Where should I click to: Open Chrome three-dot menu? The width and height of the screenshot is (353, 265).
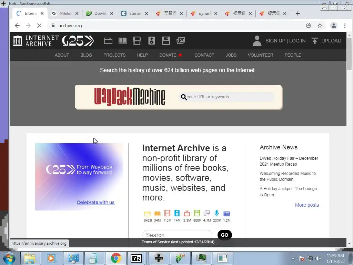(x=345, y=26)
